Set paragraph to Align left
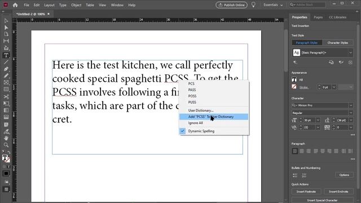The height and width of the screenshot is (203, 361). 295,151
